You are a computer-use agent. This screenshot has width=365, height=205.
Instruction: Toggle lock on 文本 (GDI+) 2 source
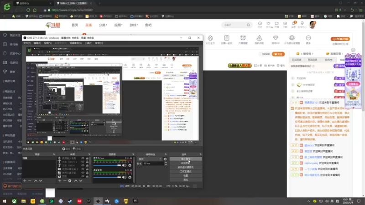click(87, 162)
